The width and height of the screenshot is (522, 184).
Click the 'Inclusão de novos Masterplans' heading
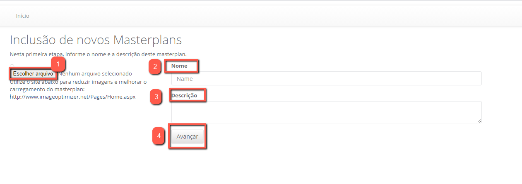click(x=96, y=40)
